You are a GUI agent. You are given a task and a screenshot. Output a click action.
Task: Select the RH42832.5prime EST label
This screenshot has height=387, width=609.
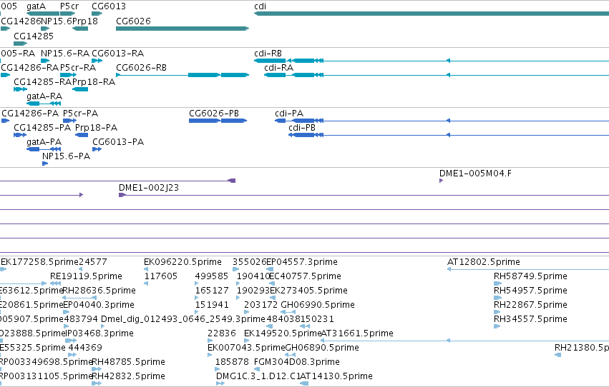pyautogui.click(x=129, y=376)
